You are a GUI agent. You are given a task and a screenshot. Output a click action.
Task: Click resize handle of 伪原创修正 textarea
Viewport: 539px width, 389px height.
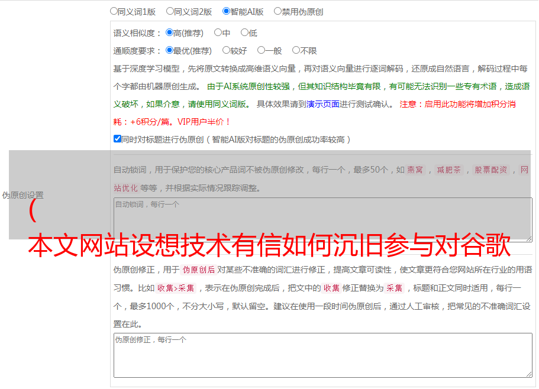coord(529,374)
